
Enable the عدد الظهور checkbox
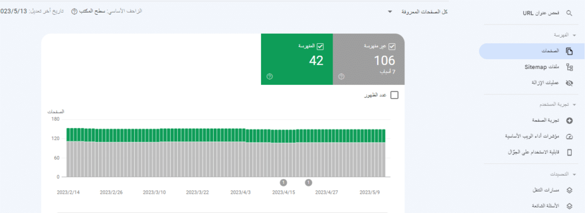[394, 95]
